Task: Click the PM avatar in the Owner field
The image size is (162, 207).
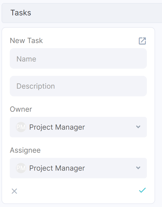Action: (x=21, y=127)
